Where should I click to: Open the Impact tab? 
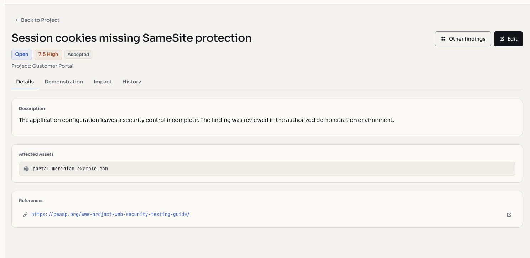click(x=103, y=82)
